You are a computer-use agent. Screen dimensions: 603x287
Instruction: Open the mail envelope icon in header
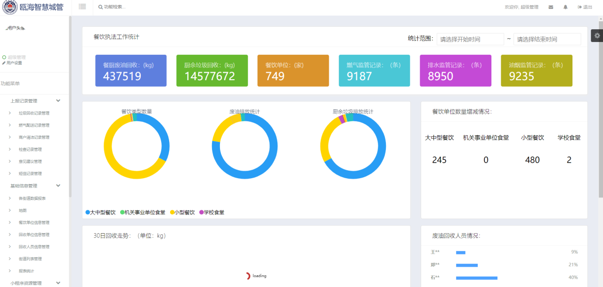pyautogui.click(x=551, y=7)
